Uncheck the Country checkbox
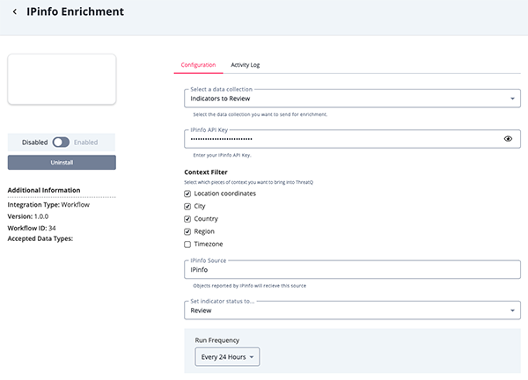 click(x=187, y=219)
